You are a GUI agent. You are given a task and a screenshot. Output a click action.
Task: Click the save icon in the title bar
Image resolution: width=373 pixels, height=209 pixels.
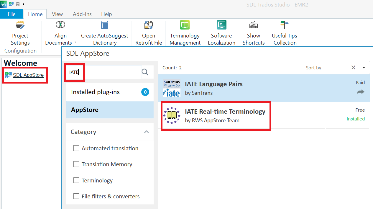(x=18, y=4)
